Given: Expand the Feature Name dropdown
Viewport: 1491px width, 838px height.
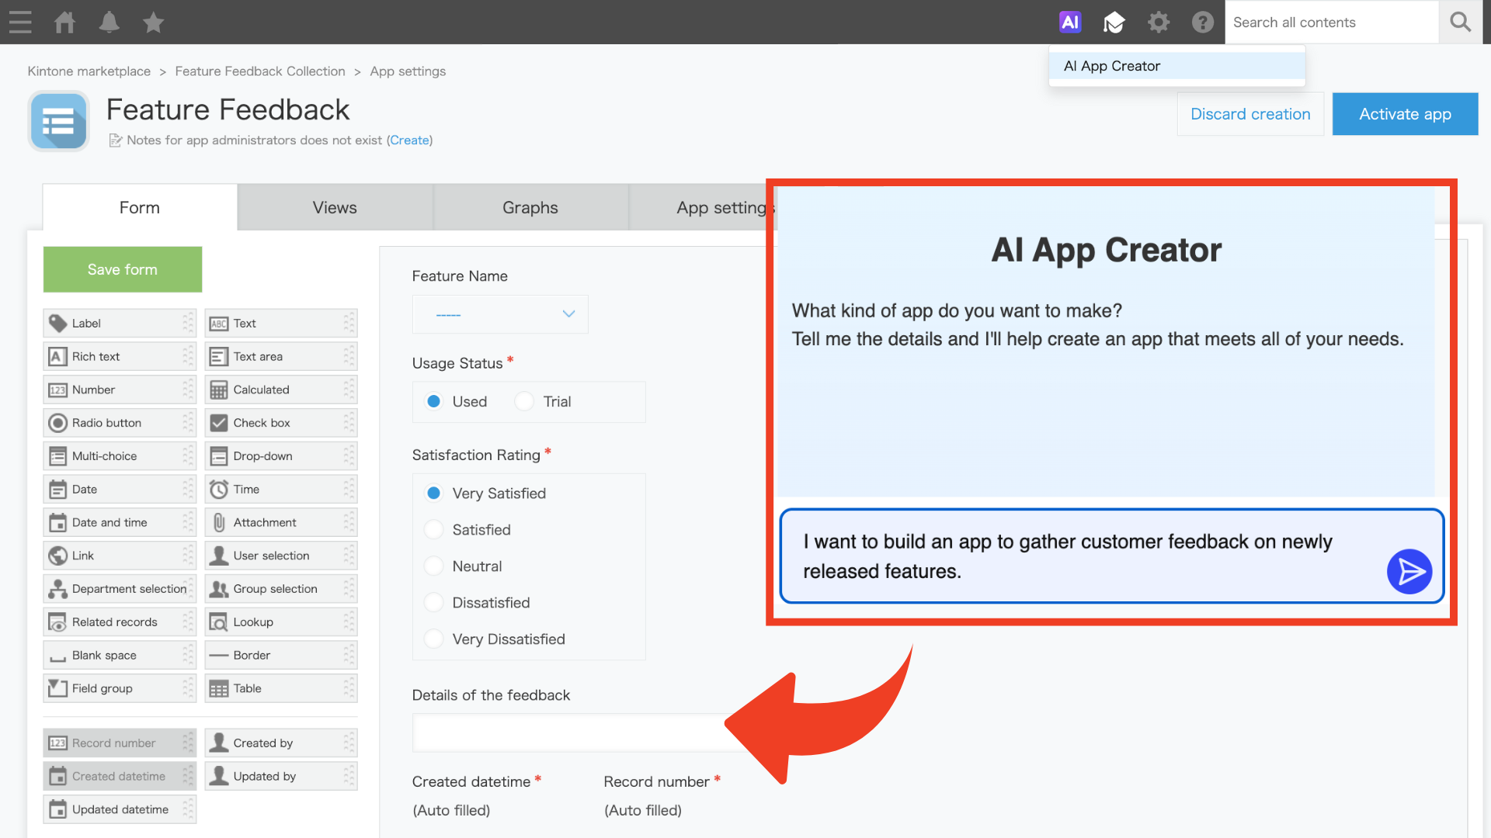Looking at the screenshot, I should [500, 314].
